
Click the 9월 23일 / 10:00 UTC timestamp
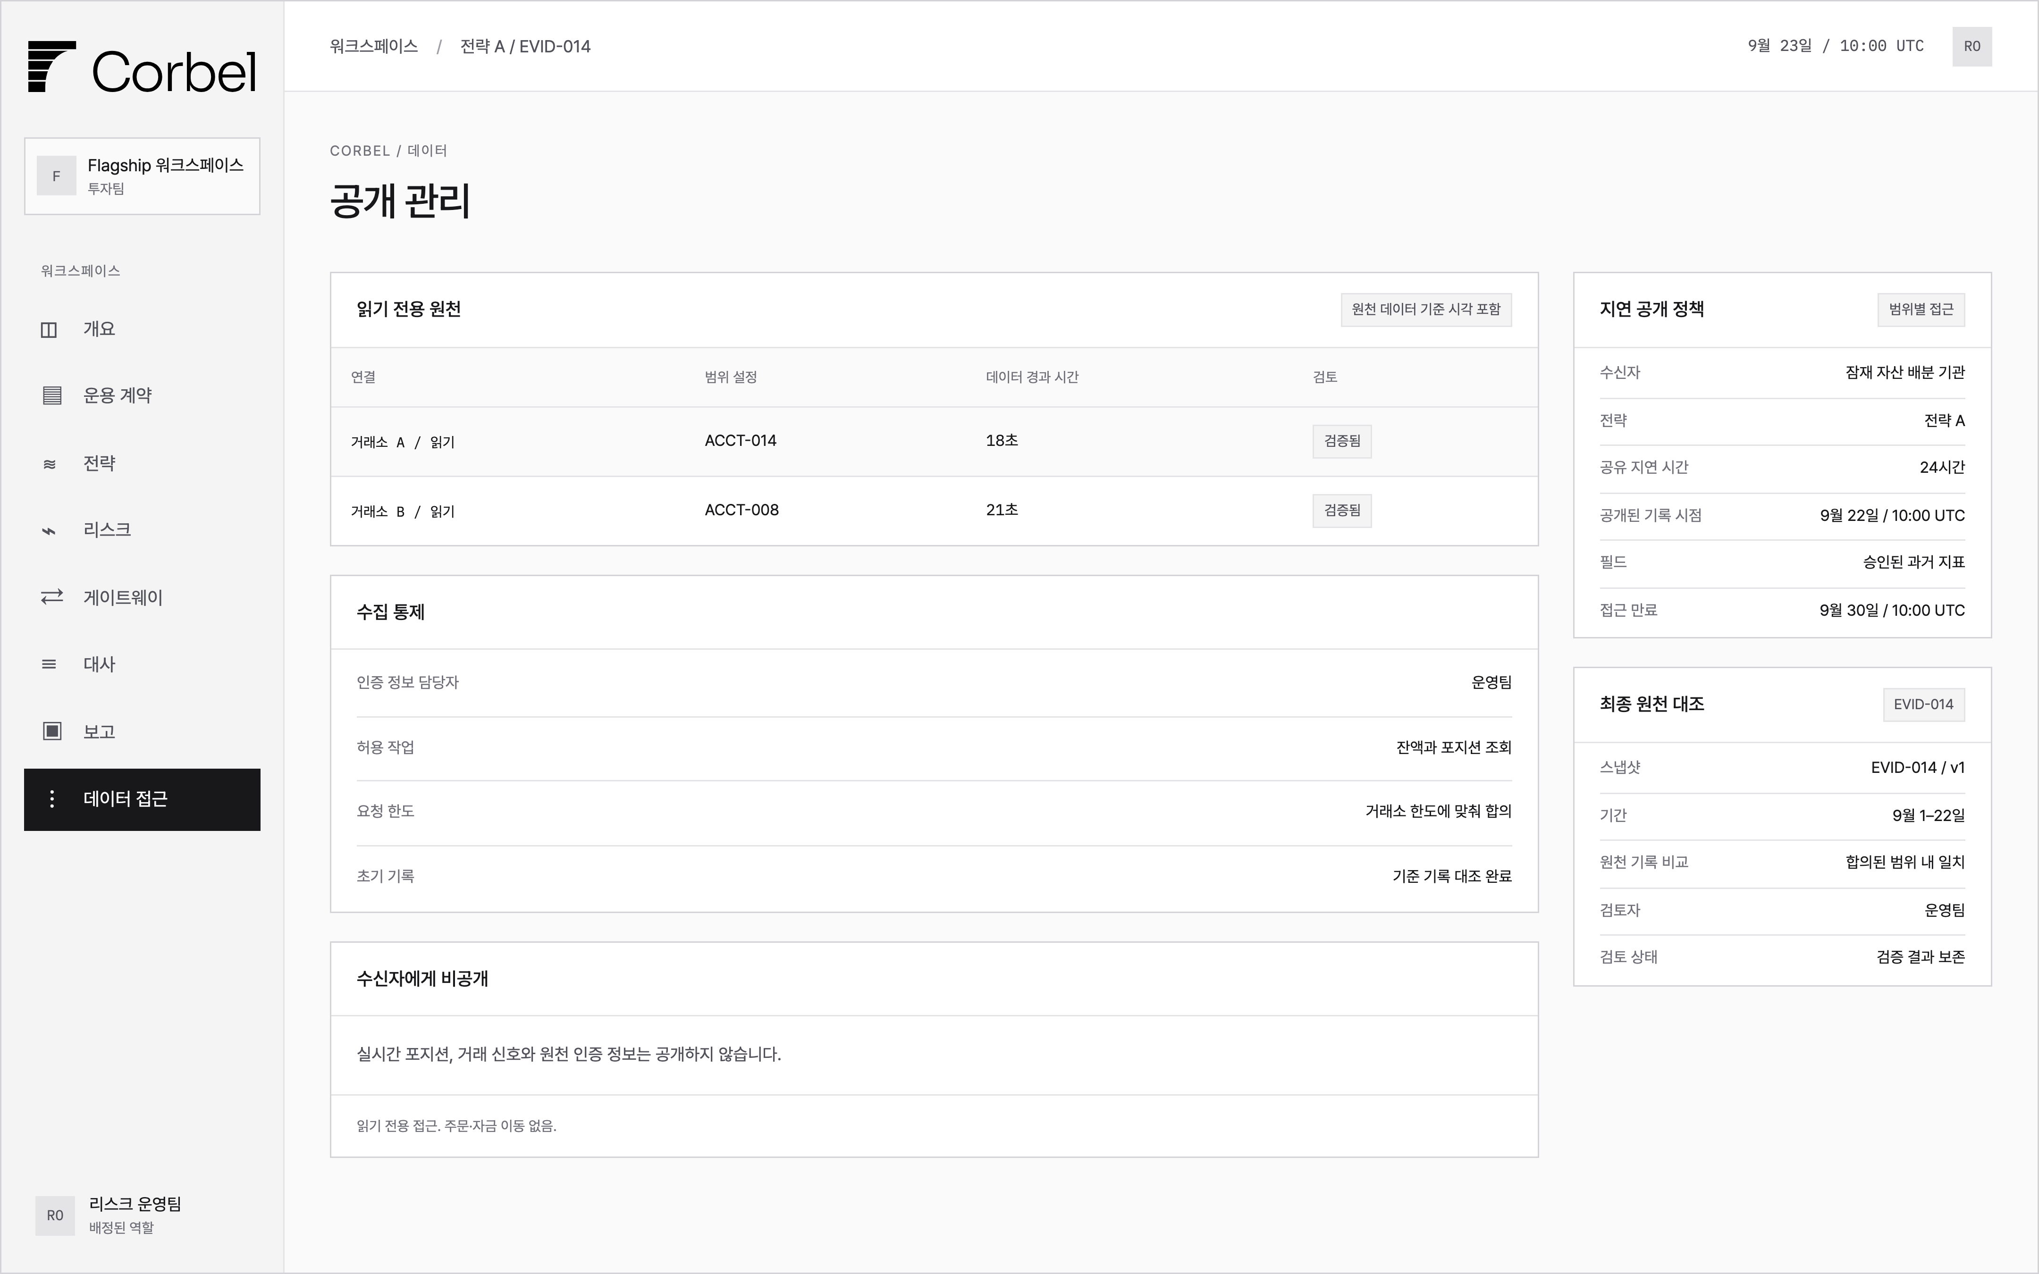(x=1836, y=46)
